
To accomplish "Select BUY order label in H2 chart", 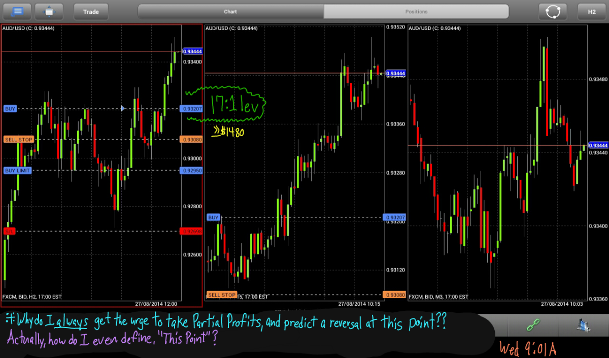I will [x=10, y=109].
